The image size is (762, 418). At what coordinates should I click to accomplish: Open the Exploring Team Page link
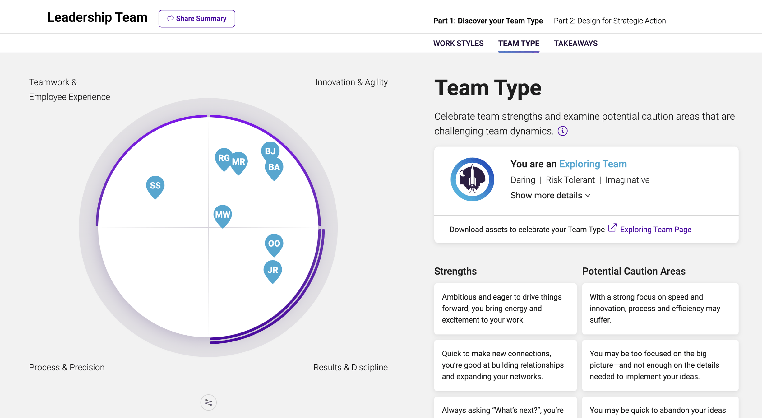pos(655,229)
